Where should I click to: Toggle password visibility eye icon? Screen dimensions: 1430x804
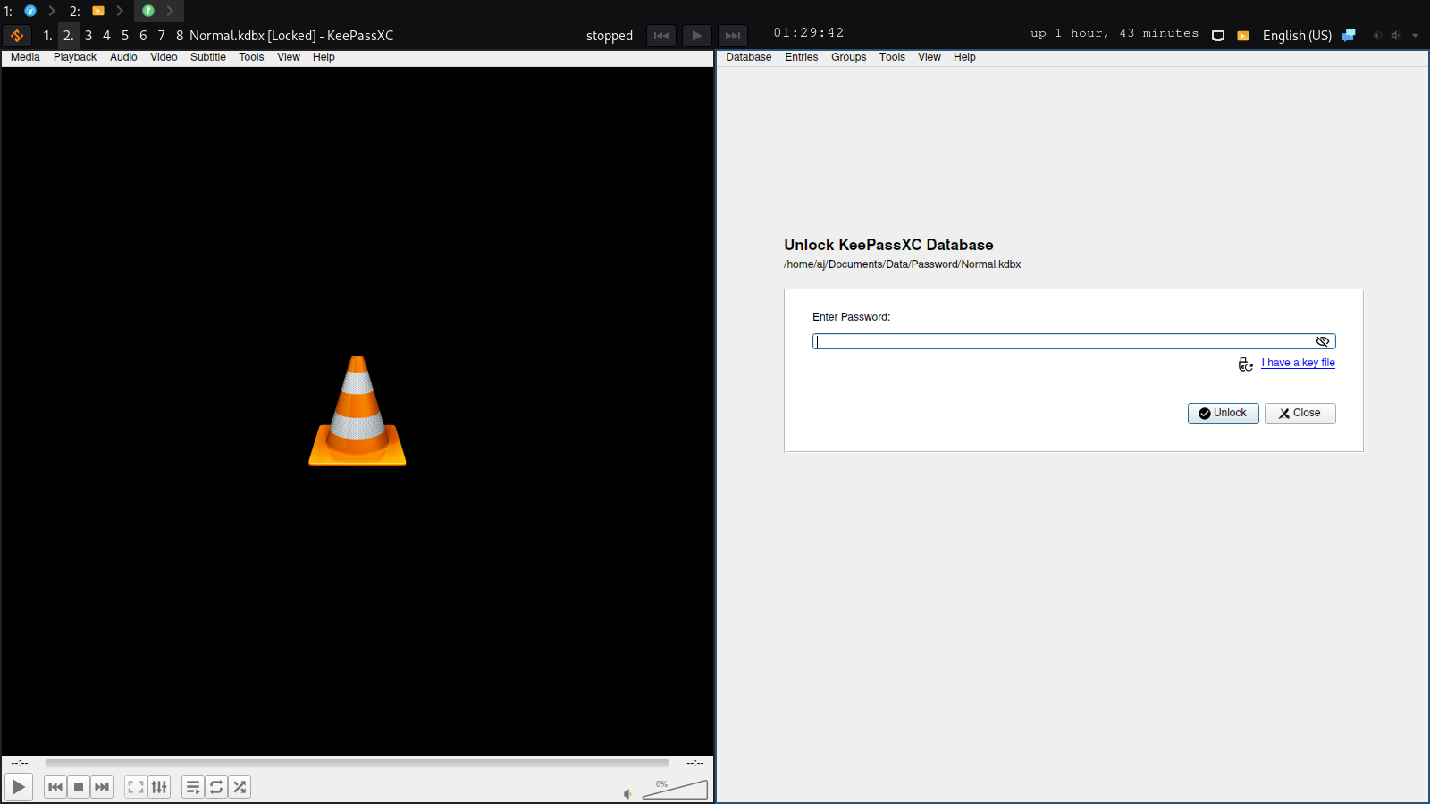1323,341
